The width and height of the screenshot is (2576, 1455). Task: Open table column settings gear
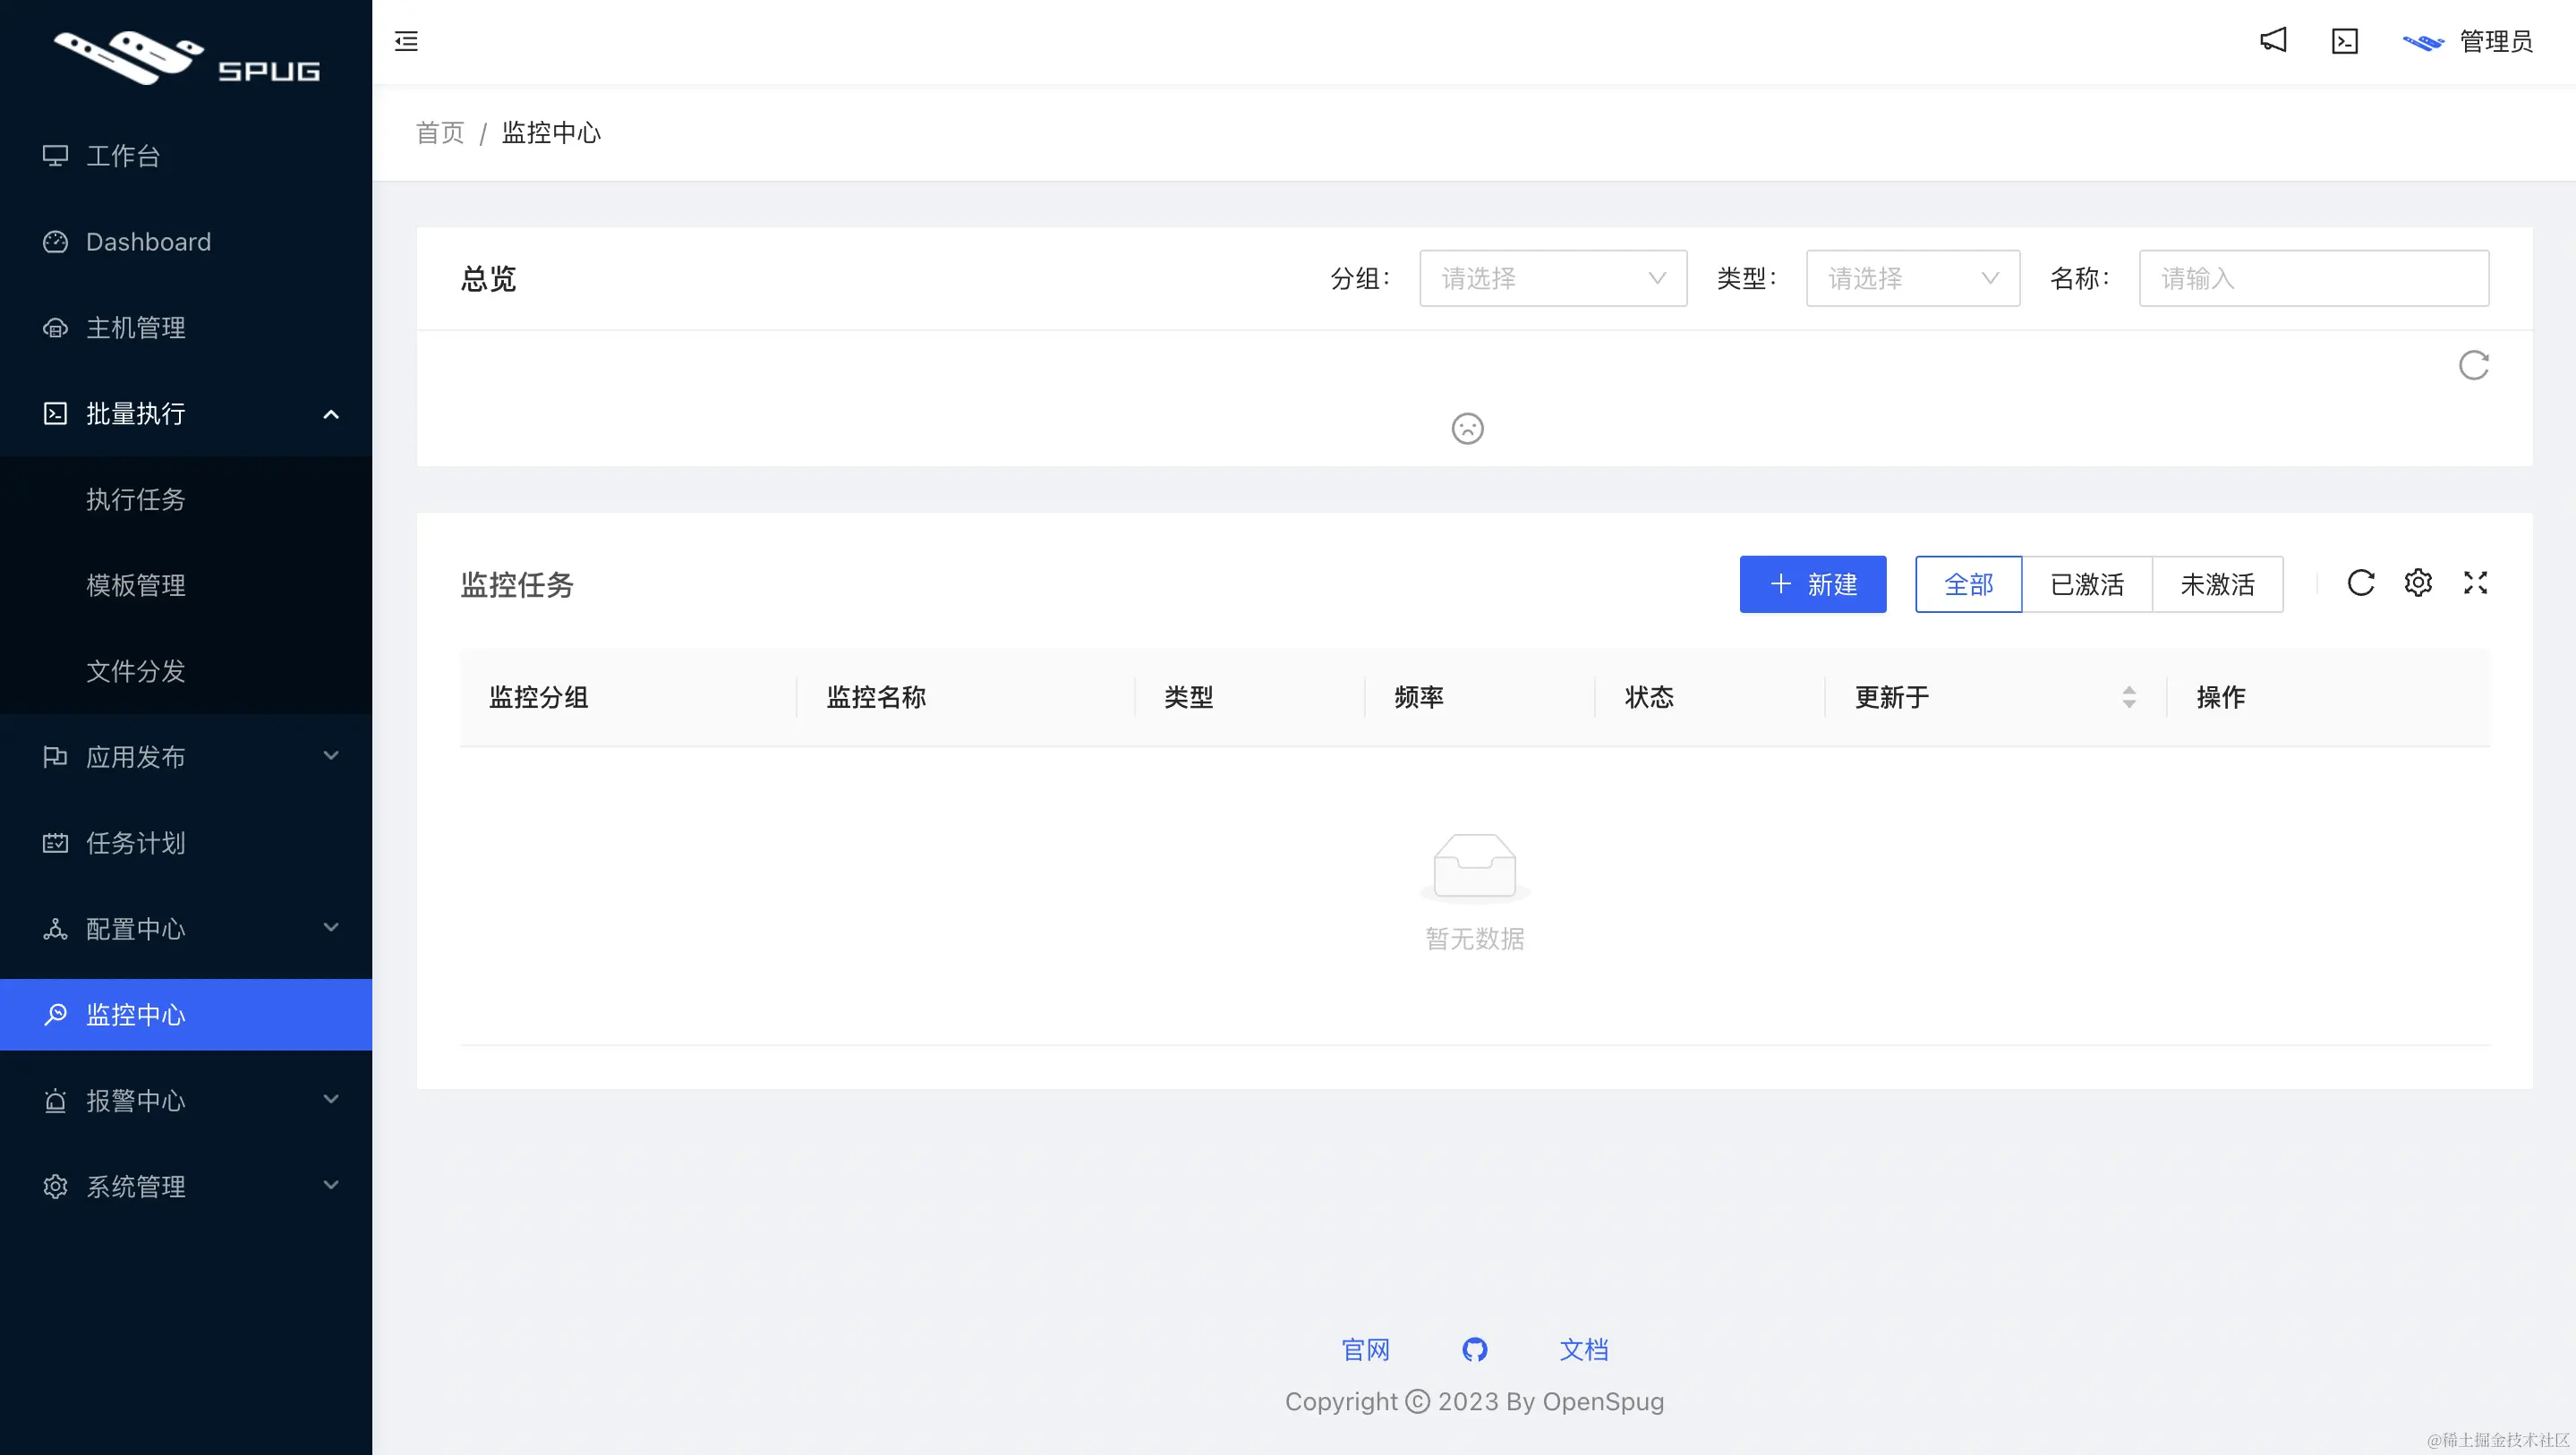click(2418, 583)
